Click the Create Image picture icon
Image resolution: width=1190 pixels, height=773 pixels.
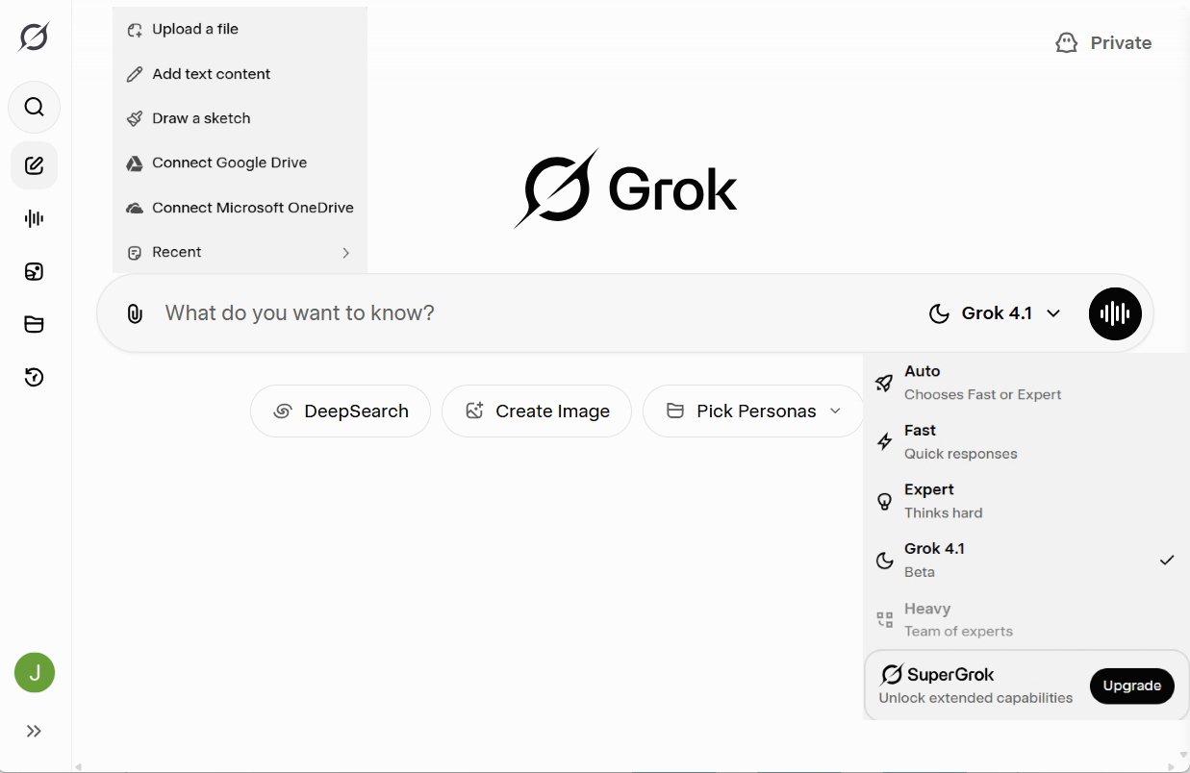coord(474,411)
